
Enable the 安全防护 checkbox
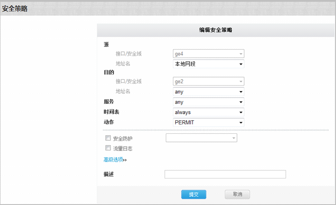pos(108,138)
